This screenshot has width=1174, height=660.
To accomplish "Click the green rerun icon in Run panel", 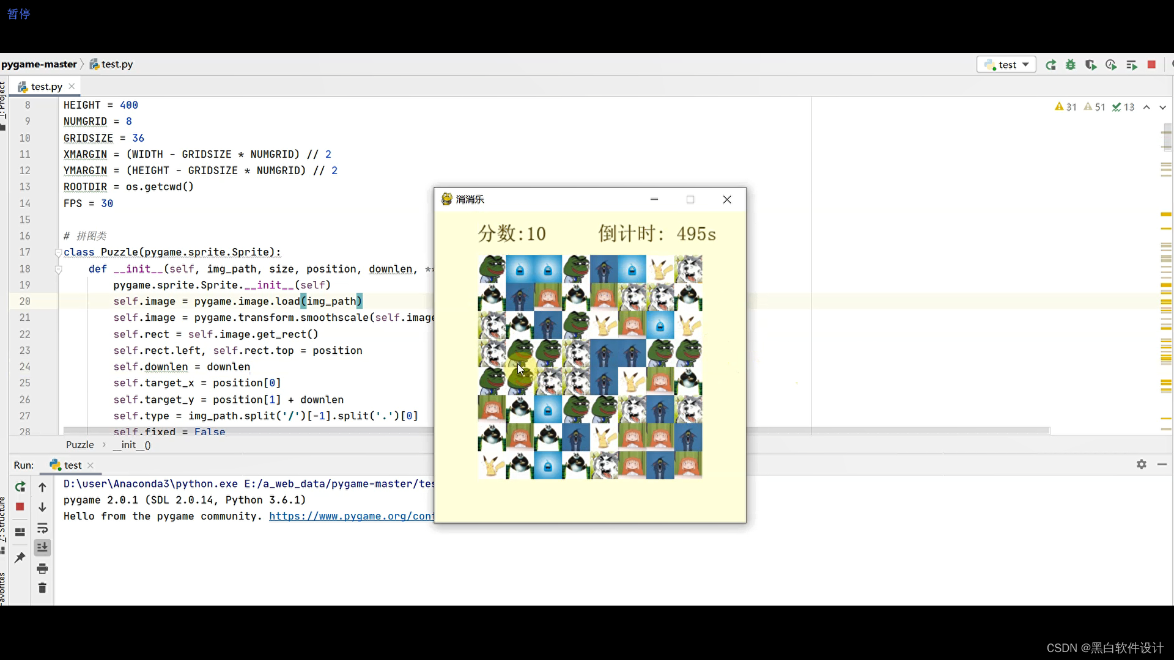I will pos(20,487).
